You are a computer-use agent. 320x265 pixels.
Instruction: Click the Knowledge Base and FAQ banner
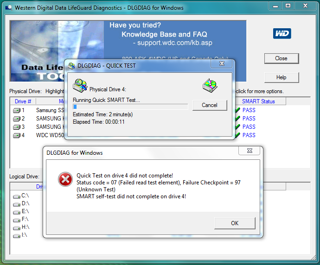164,34
